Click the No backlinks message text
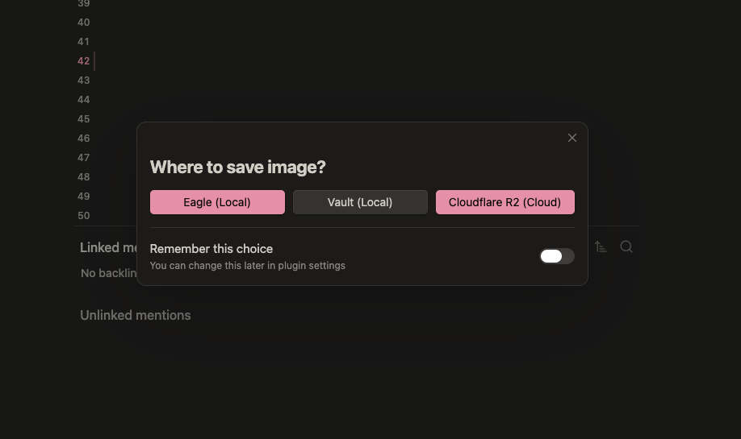Screen dimensions: 741x439 pyautogui.click(x=109, y=273)
